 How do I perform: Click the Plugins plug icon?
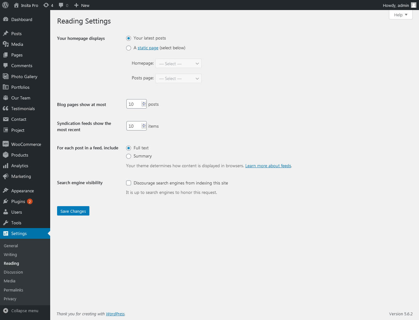click(x=6, y=201)
